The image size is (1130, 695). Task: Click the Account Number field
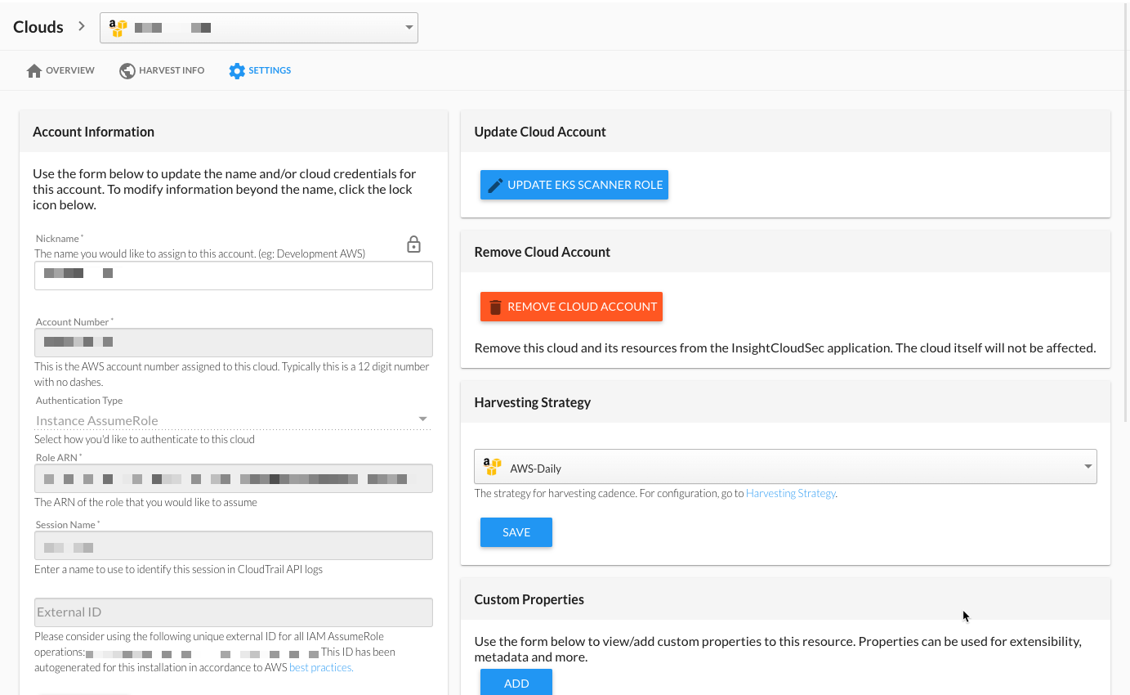(x=233, y=343)
